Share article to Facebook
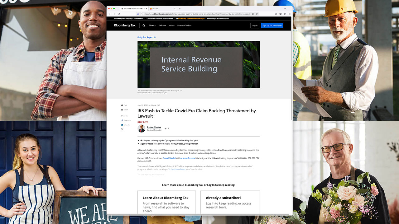399x224 pixels. pos(126,120)
